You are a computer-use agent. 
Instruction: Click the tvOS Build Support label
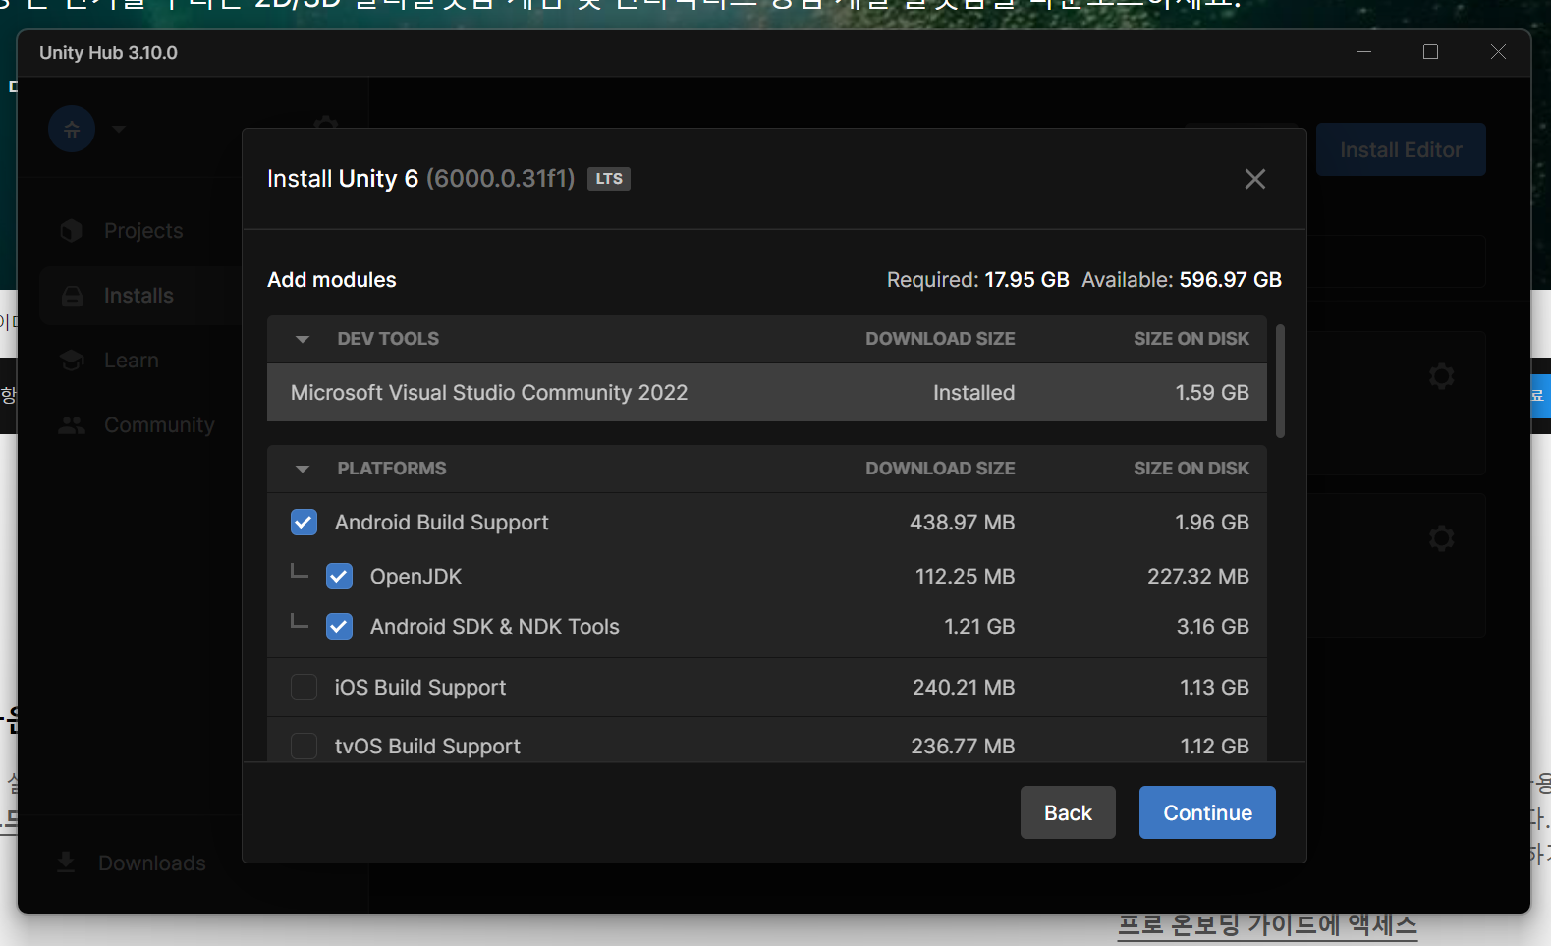click(427, 747)
